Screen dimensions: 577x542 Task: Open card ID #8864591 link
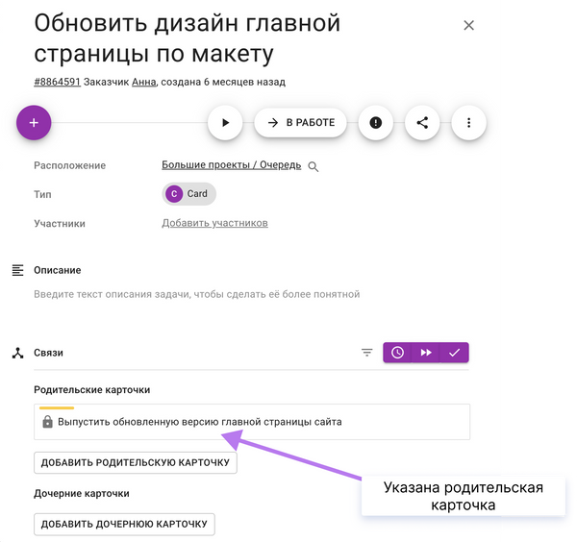coord(57,82)
